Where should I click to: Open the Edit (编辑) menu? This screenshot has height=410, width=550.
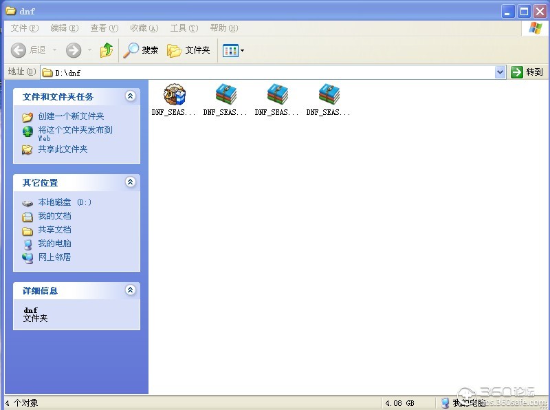point(64,28)
